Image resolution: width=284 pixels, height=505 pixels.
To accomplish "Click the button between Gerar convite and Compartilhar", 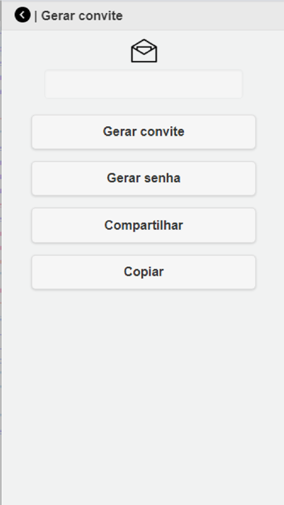I will point(143,178).
